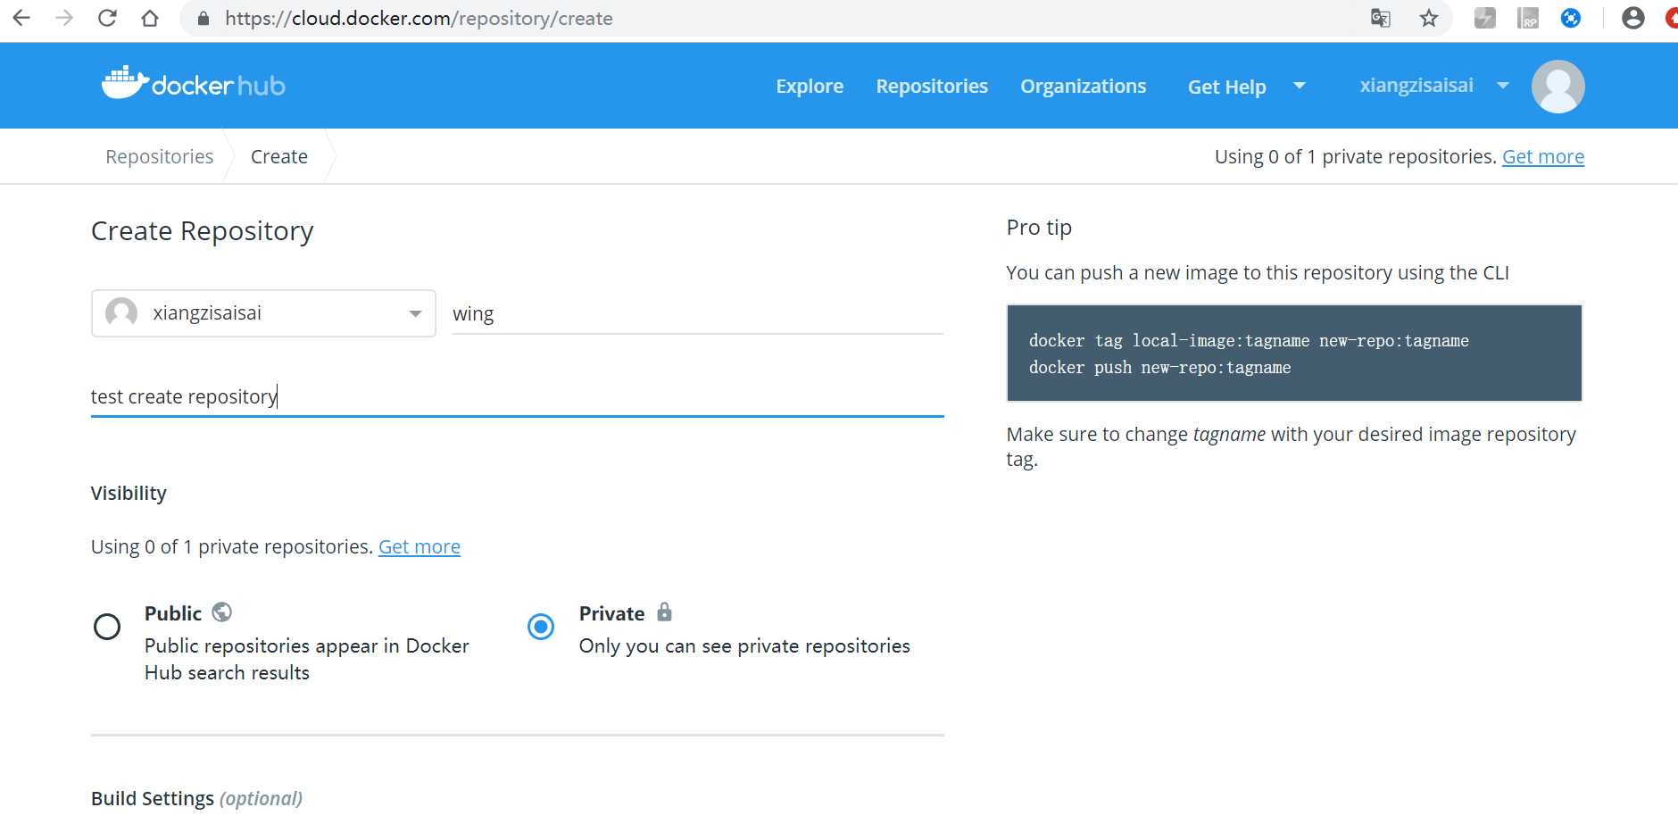Click the Public option label text
The image size is (1678, 824).
coord(173,613)
